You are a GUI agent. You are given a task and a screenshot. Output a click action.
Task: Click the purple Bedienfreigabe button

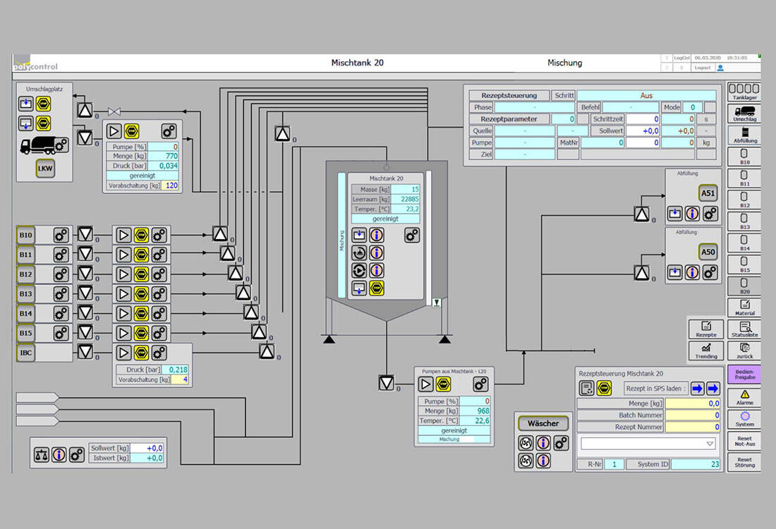[744, 374]
